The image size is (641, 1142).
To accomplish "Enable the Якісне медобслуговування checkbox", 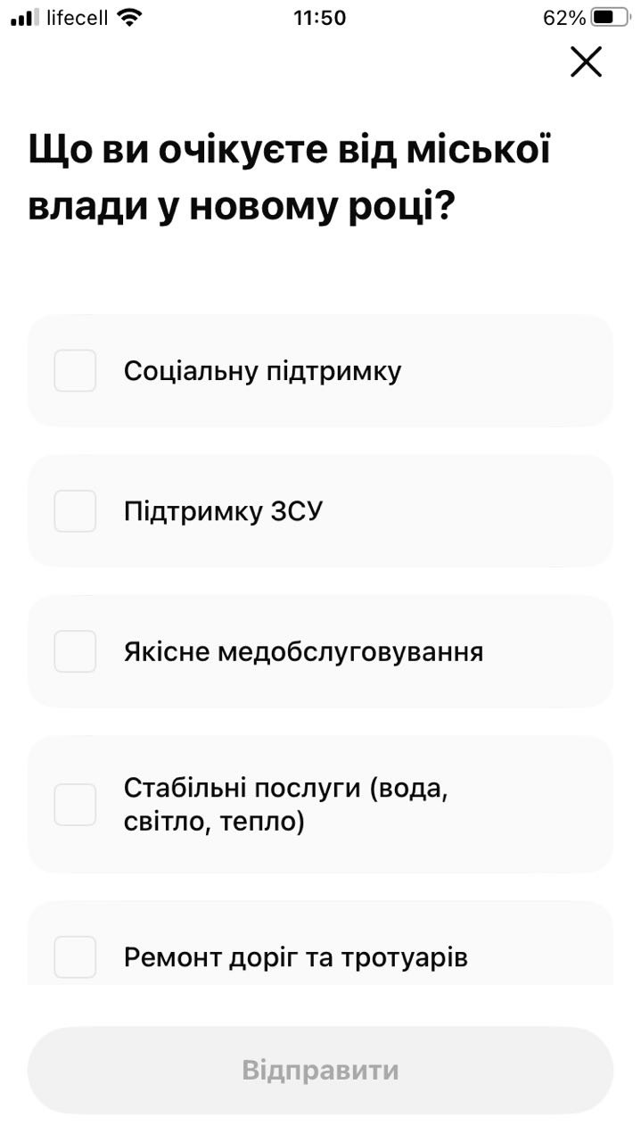I will [x=75, y=651].
